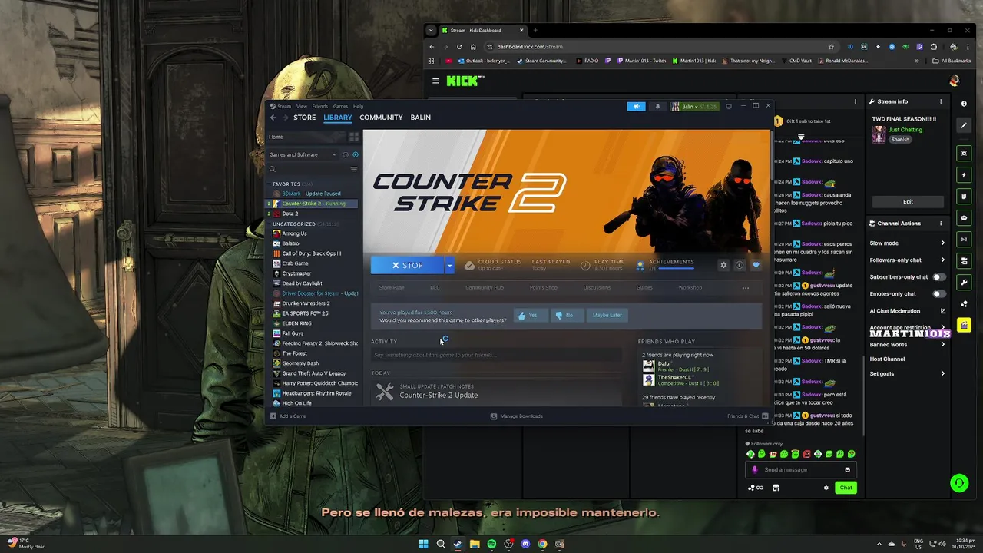This screenshot has height=553, width=983.
Task: Open Friends & Chat in Steam
Action: tap(747, 416)
